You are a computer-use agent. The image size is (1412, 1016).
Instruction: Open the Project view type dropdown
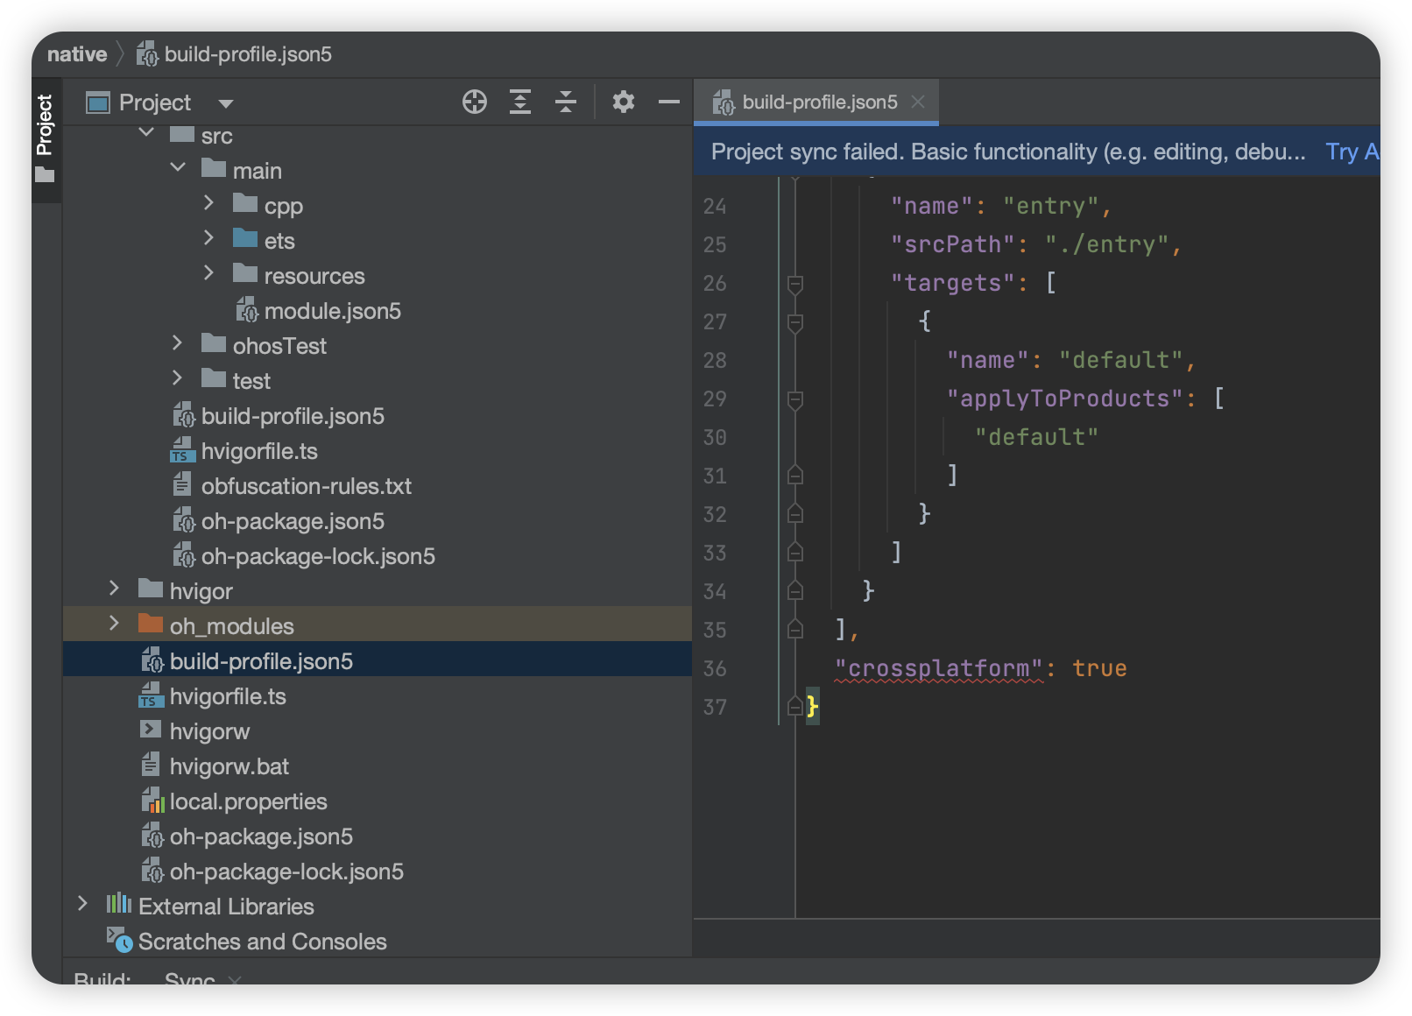pyautogui.click(x=226, y=103)
